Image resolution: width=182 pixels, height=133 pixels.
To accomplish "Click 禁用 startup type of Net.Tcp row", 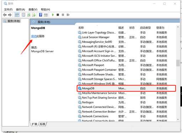I will (143, 98).
